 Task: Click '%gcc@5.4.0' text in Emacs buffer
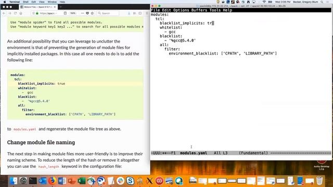tap(182, 41)
